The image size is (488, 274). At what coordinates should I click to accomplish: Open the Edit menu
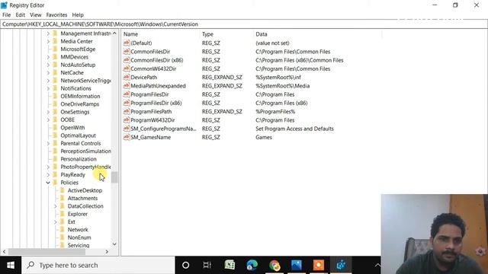[21, 15]
